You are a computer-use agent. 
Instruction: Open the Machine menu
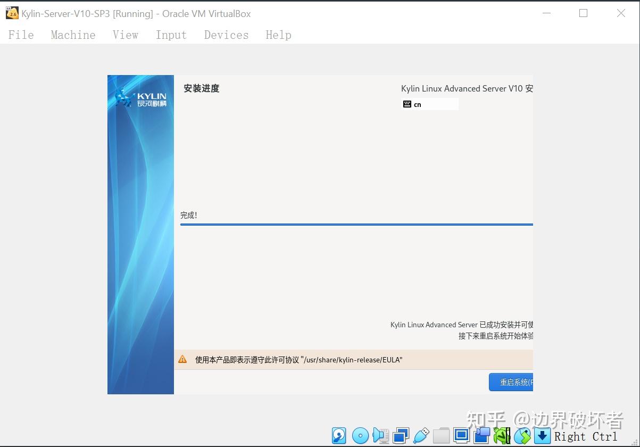(x=73, y=35)
